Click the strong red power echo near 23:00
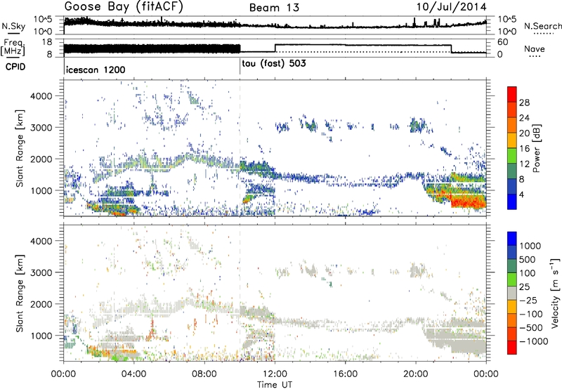 (x=468, y=202)
